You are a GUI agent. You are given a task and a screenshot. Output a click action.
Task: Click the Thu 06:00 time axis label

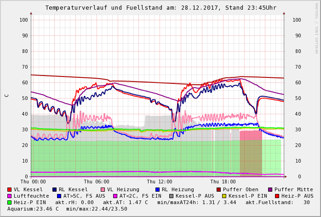coord(97,182)
